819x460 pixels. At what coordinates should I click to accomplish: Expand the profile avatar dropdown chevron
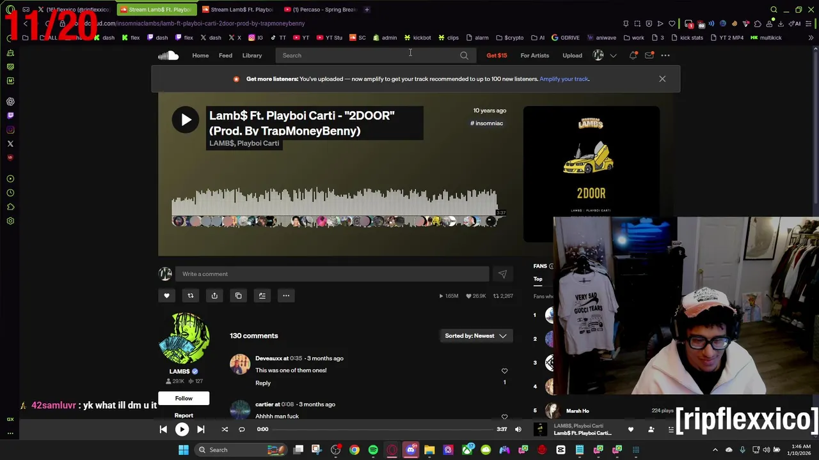coord(613,56)
